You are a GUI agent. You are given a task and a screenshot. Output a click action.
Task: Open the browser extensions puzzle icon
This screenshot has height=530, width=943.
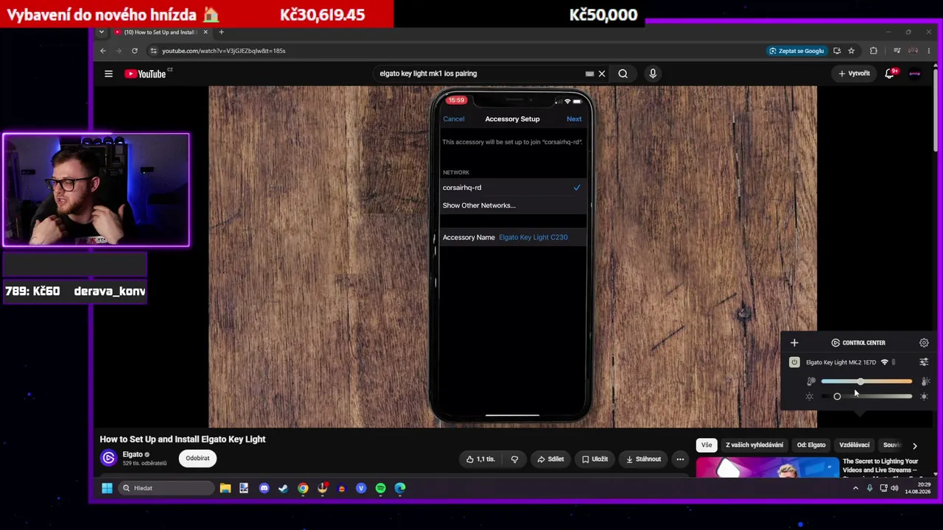[874, 51]
